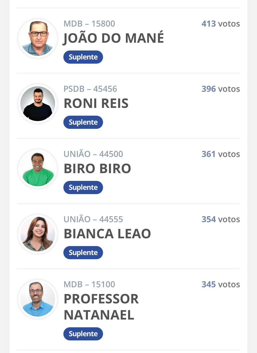The height and width of the screenshot is (353, 257).
Task: Click the Suplente badge under João do Mané
Action: pos(83,57)
